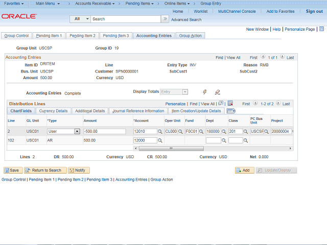327x245 pixels.
Task: Click Sign out link
Action: pyautogui.click(x=314, y=11)
